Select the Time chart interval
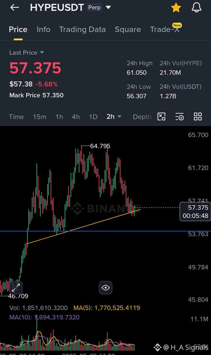This screenshot has width=211, height=355. tap(16, 117)
